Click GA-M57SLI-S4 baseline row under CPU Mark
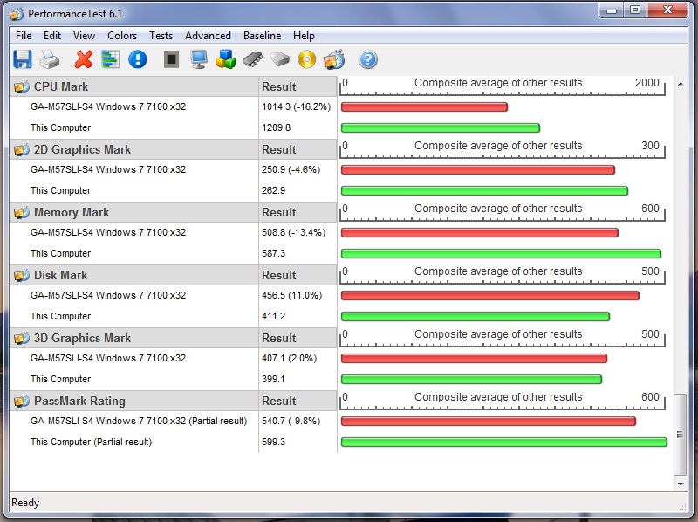698x522 pixels. (x=107, y=106)
